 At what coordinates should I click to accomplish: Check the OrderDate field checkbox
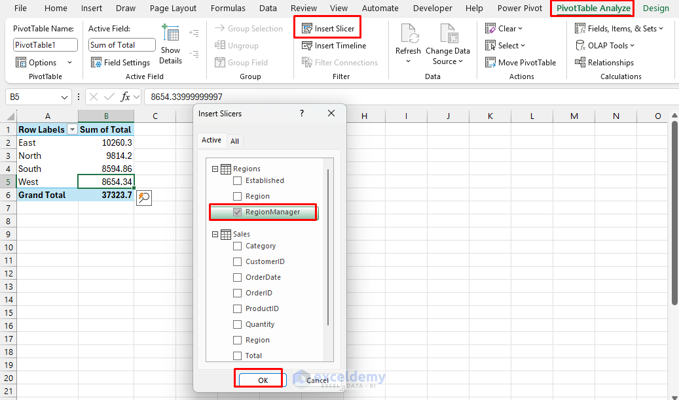(x=237, y=277)
